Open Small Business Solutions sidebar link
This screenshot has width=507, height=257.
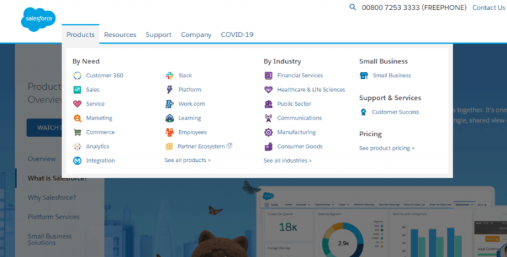50,240
